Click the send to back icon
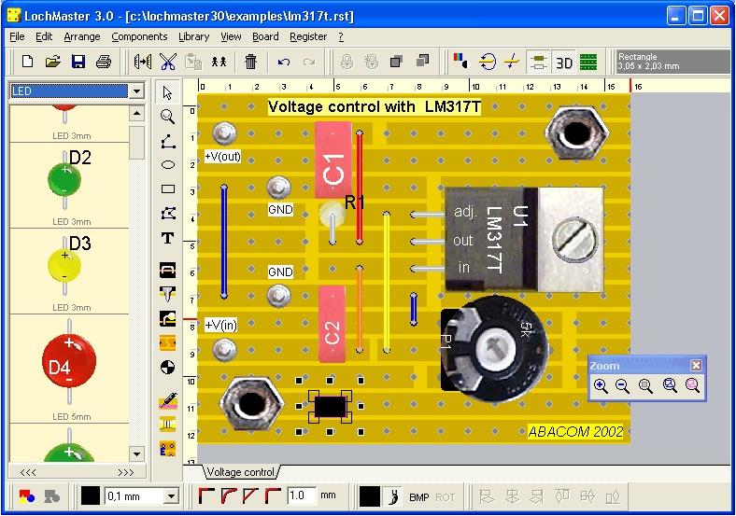The width and height of the screenshot is (736, 516). (x=422, y=61)
